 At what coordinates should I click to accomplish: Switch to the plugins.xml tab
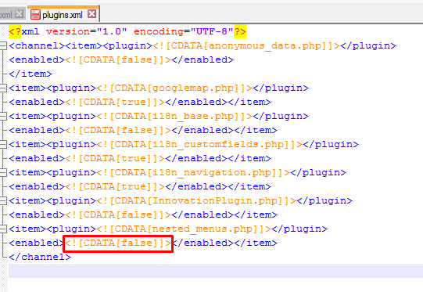(63, 14)
